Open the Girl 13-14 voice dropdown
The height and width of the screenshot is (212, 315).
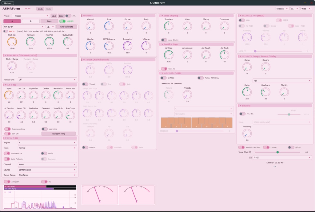(x=24, y=27)
